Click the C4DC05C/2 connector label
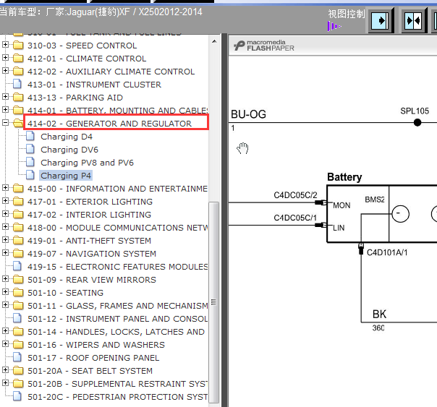The width and height of the screenshot is (437, 407). point(295,195)
